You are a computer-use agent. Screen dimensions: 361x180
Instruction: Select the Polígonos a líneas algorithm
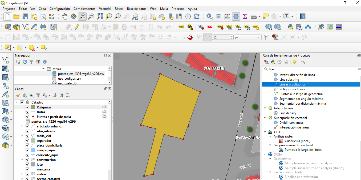pos(292,89)
